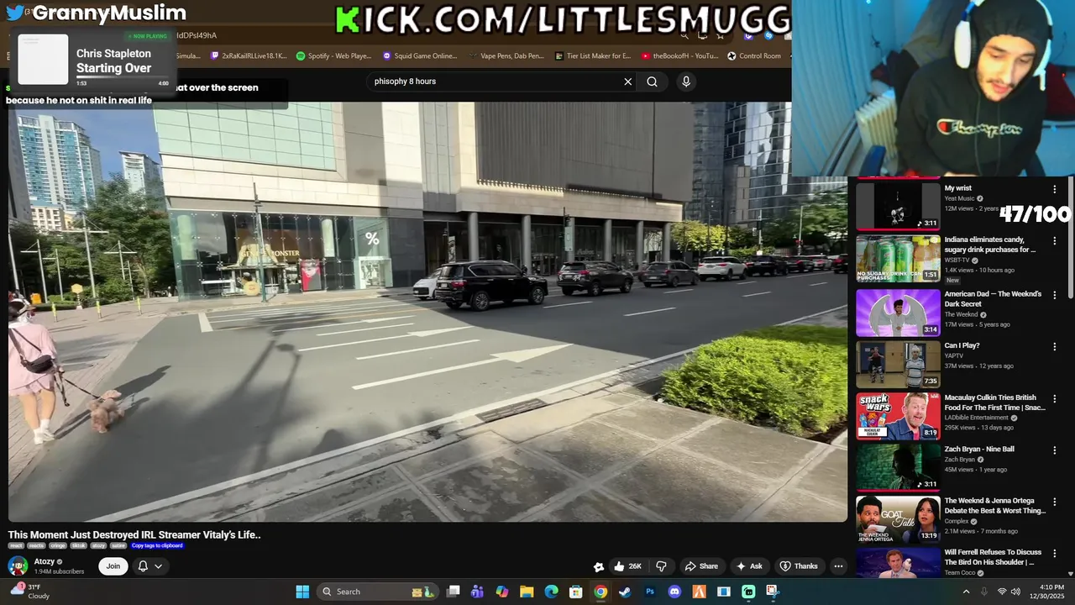Click the Share button under video
The width and height of the screenshot is (1075, 605).
[x=700, y=566]
